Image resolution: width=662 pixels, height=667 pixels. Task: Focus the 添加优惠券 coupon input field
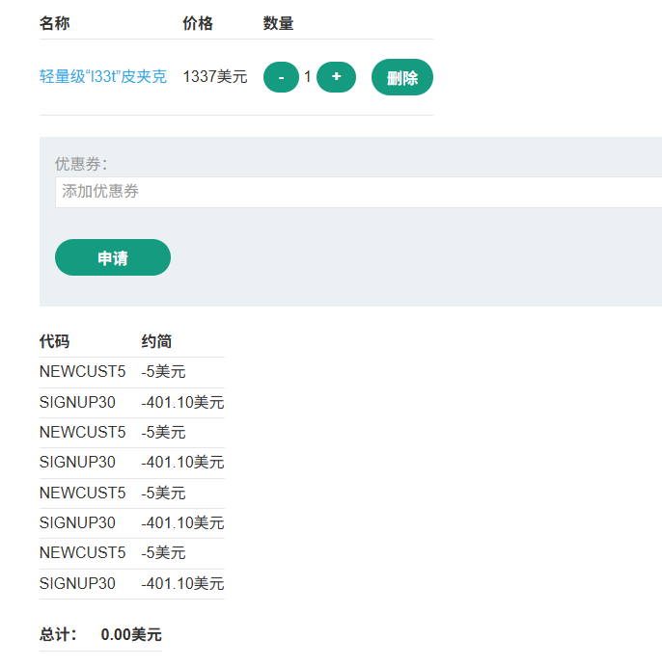pos(357,192)
